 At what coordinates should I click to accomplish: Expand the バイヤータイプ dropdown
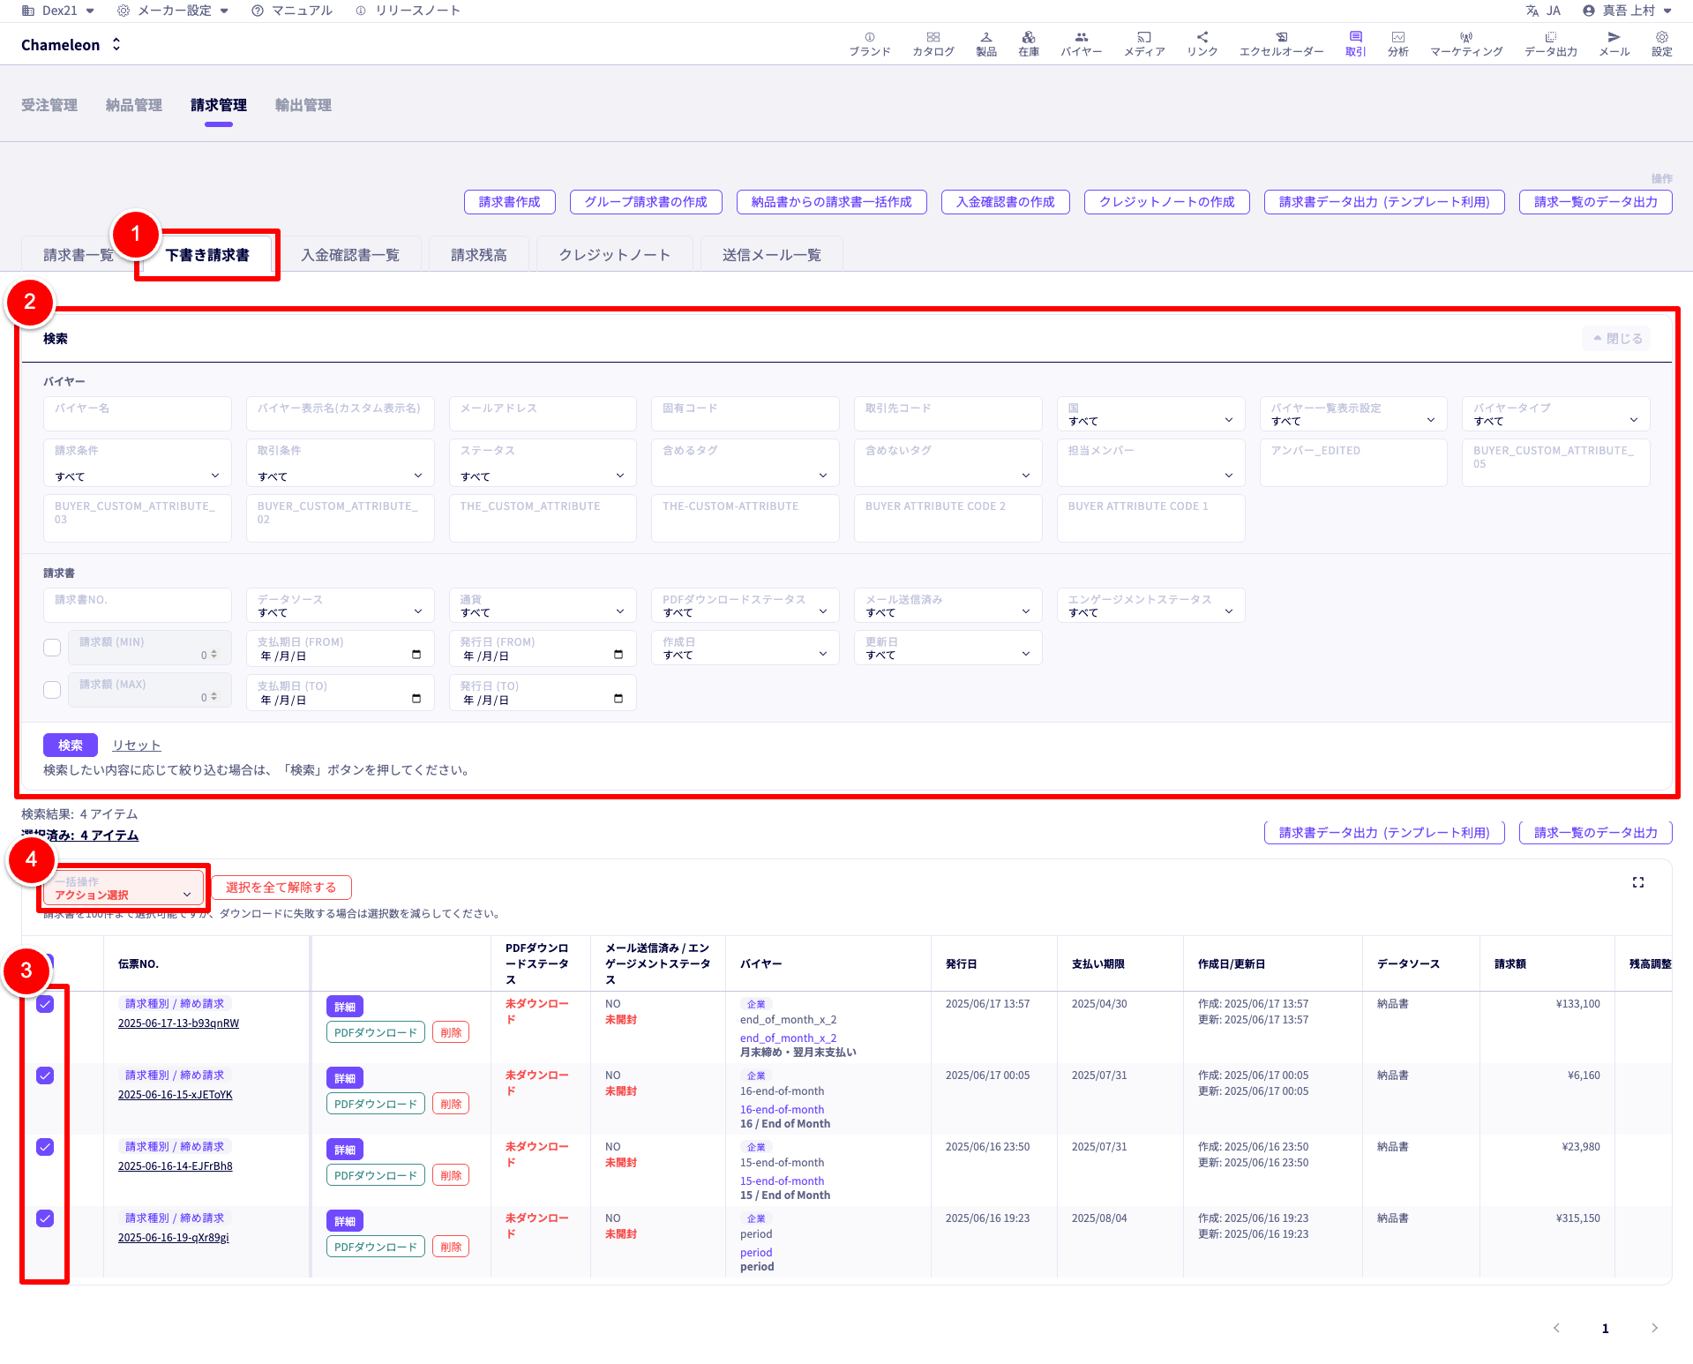pyautogui.click(x=1555, y=415)
